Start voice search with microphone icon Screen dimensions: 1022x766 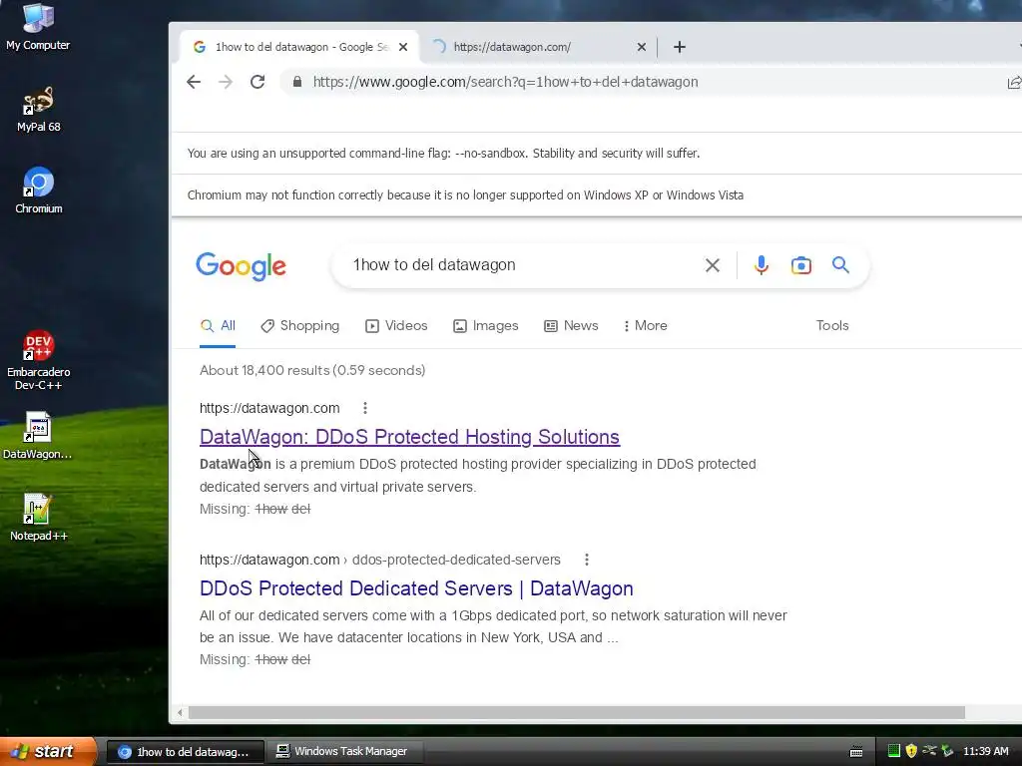click(762, 265)
